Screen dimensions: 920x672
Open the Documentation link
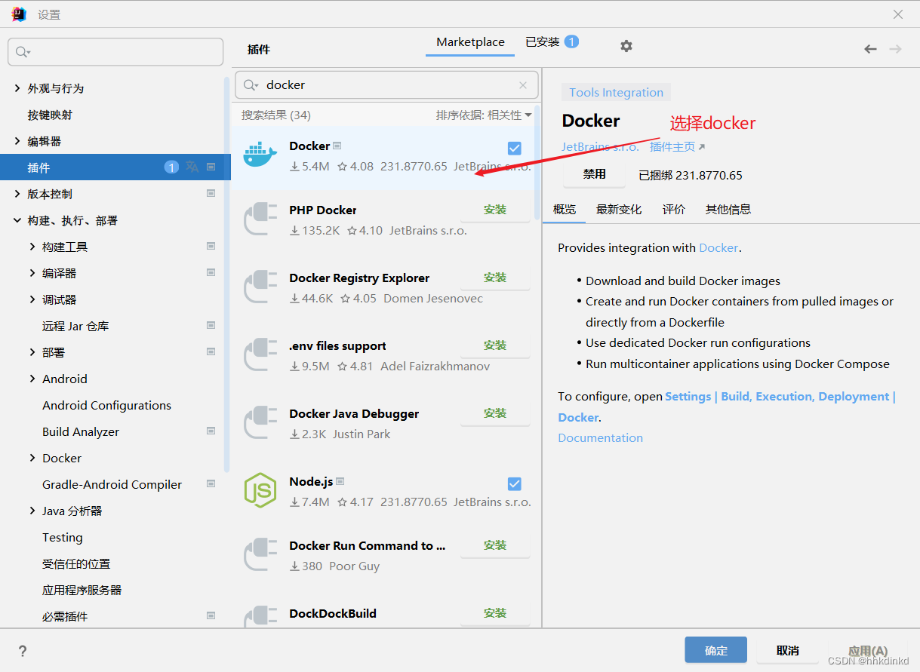pos(601,437)
